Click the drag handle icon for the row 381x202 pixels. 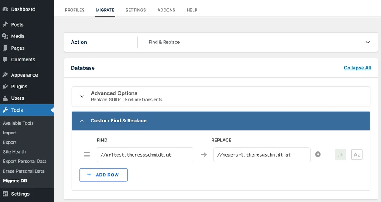pos(87,155)
